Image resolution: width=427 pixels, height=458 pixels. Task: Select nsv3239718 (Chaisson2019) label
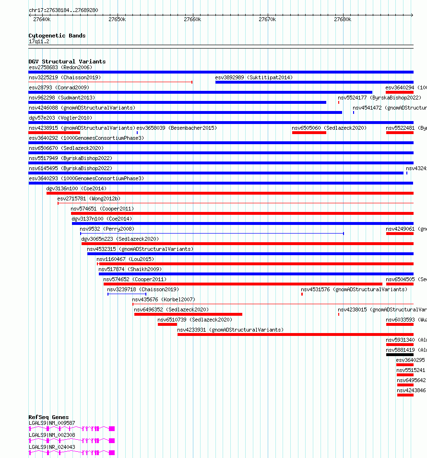[143, 289]
